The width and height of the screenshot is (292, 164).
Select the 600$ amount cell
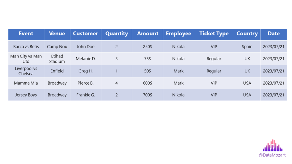147,83
